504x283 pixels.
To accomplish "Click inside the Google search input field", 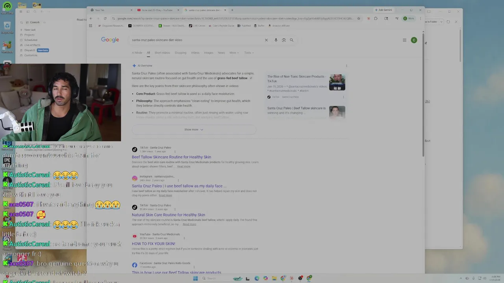I will pyautogui.click(x=197, y=40).
